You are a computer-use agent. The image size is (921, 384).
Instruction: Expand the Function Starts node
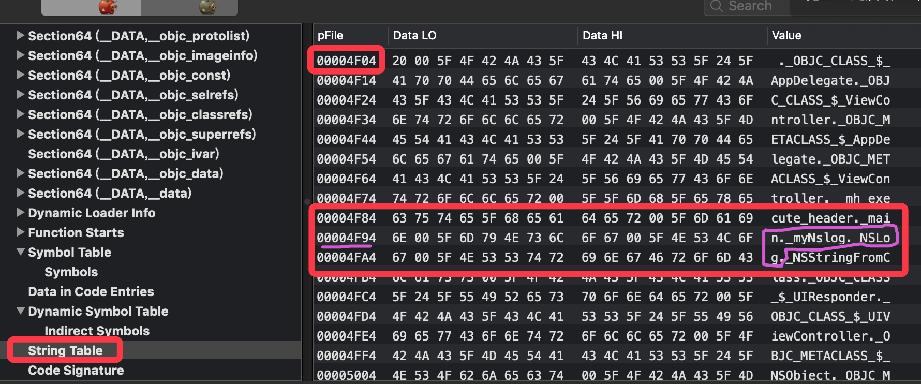20,232
